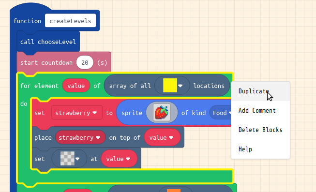The image size is (316, 192).
Task: Click the 'sprite' label in blue block
Action: (x=132, y=113)
